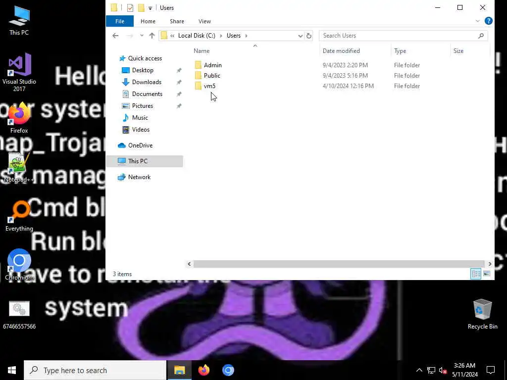Expand the ribbon with chevron arrow
This screenshot has height=380, width=507.
(x=478, y=21)
